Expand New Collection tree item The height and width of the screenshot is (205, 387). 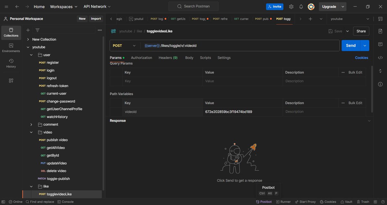pos(28,39)
